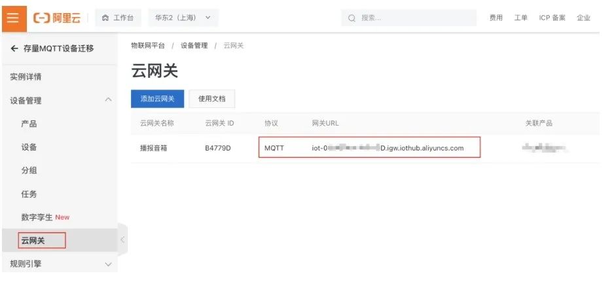Click the search magnifier icon
The height and width of the screenshot is (284, 612).
(351, 18)
